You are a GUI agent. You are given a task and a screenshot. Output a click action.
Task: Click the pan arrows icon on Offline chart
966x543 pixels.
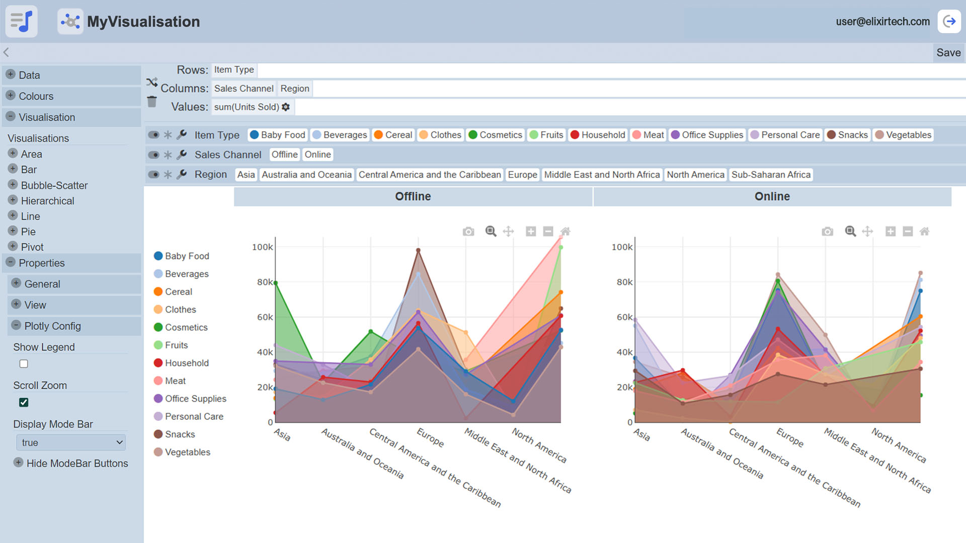click(x=508, y=231)
